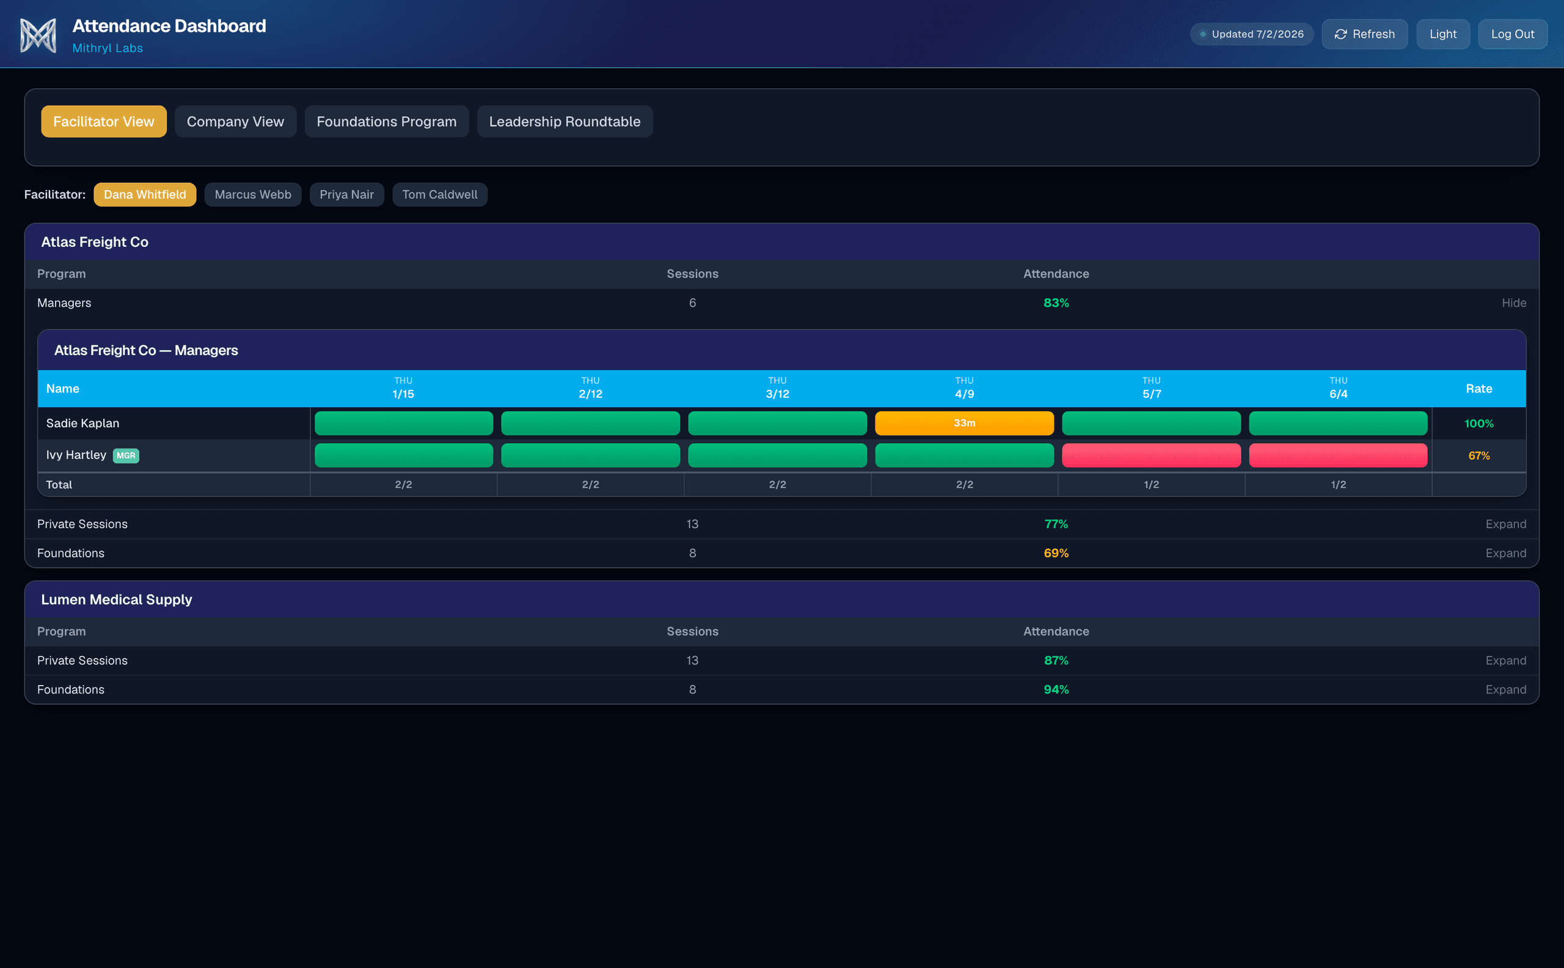Click the Mithryl Labs subtitle link

108,48
